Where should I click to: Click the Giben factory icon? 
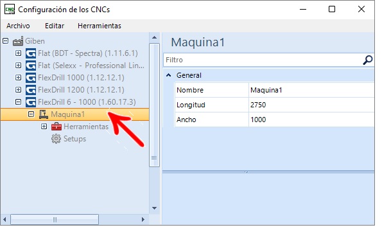coord(18,41)
